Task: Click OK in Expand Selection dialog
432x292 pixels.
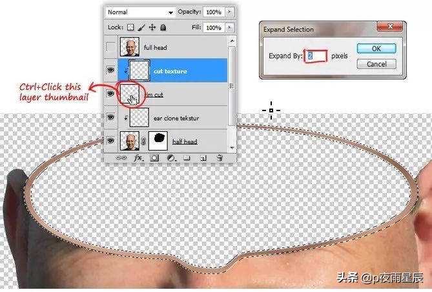Action: coord(376,49)
